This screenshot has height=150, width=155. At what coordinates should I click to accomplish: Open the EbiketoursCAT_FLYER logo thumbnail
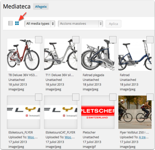(x=60, y=112)
